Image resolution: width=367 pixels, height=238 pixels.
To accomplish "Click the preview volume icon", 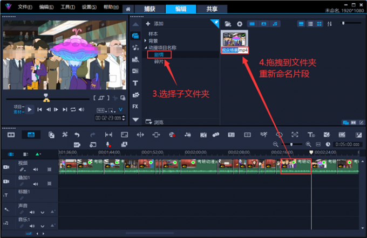I will pyautogui.click(x=81, y=109).
